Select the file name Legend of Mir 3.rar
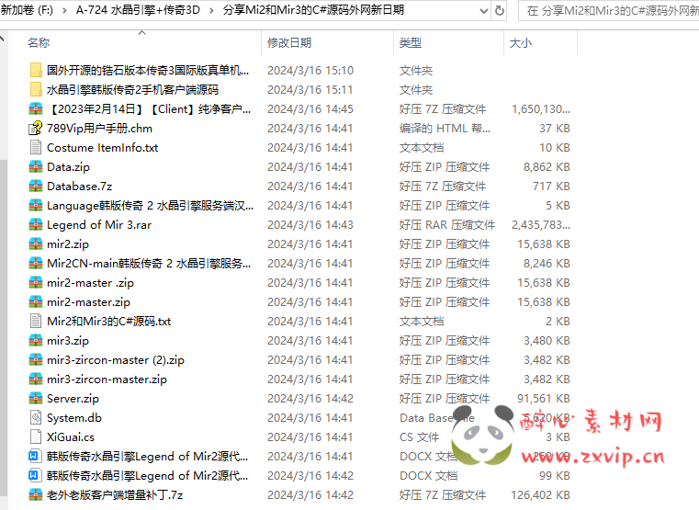 point(99,225)
